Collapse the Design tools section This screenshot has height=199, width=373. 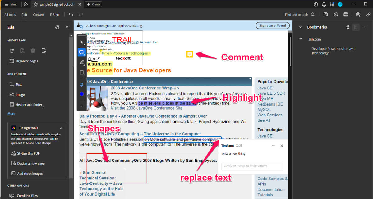[x=61, y=128]
